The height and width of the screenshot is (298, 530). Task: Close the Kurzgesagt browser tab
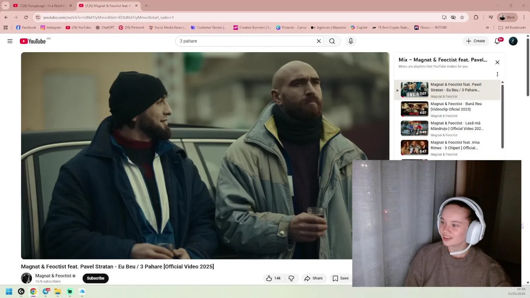click(70, 6)
